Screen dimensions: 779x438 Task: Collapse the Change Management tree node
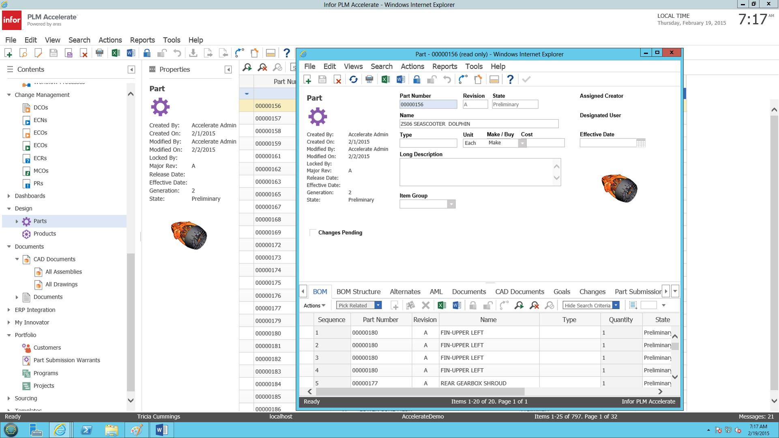(9, 95)
